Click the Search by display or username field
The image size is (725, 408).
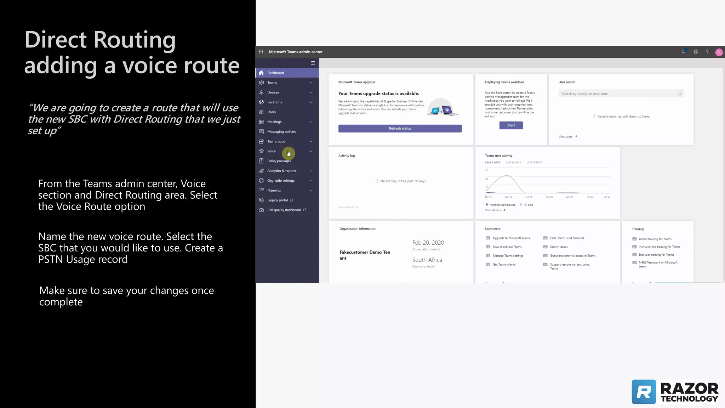(x=621, y=93)
